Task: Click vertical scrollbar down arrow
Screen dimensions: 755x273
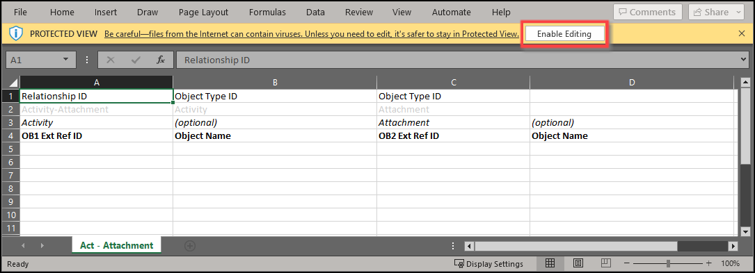Action: (745, 231)
